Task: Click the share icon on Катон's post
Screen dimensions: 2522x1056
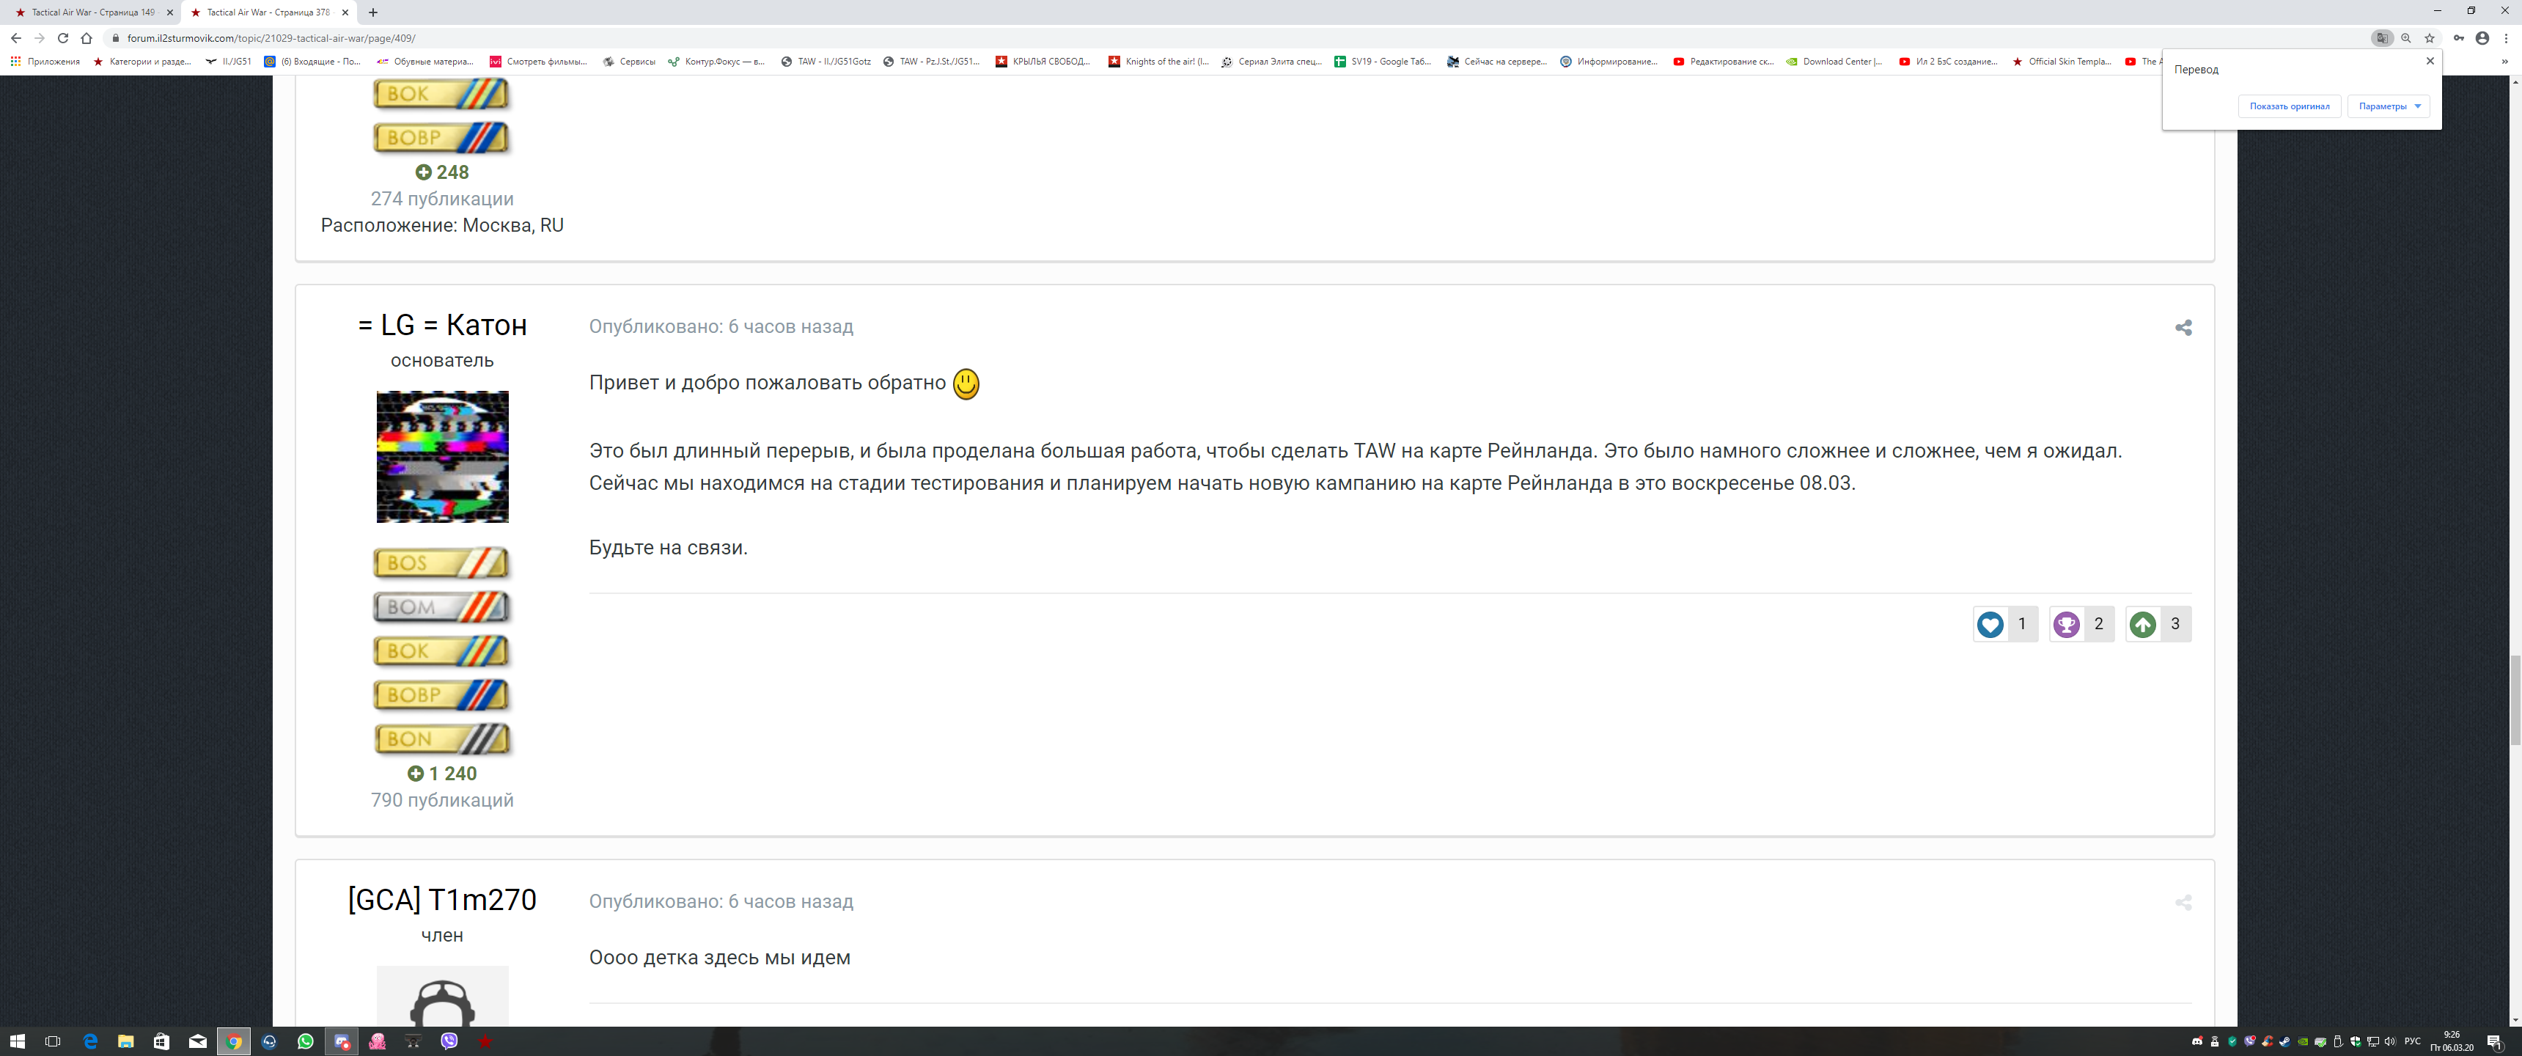Action: pos(2183,327)
